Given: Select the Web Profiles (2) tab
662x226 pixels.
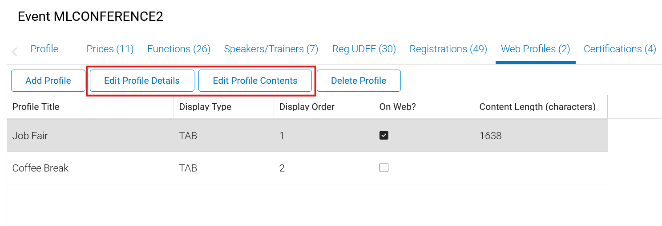Looking at the screenshot, I should click(535, 49).
